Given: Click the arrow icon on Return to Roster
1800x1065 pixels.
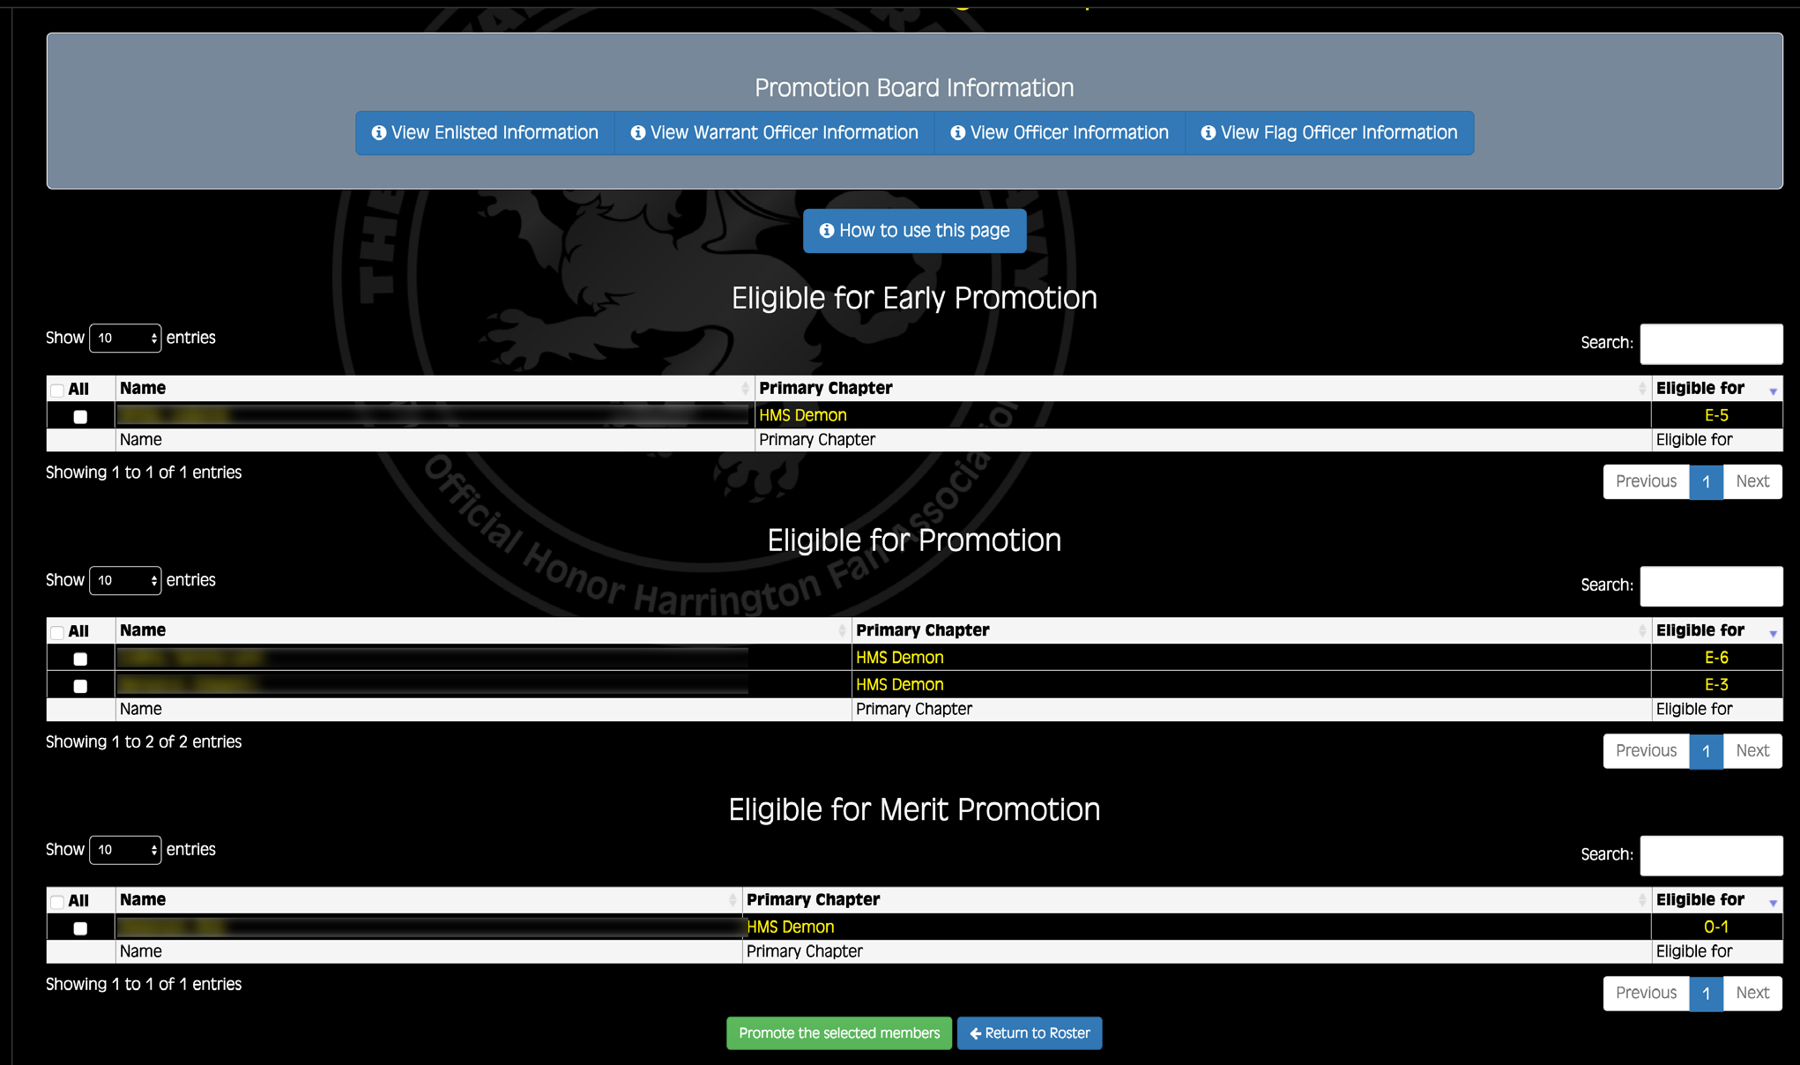Looking at the screenshot, I should click(975, 1033).
